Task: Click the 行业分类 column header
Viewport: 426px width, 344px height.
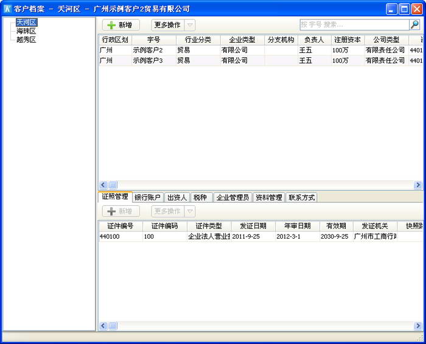Action: click(198, 40)
